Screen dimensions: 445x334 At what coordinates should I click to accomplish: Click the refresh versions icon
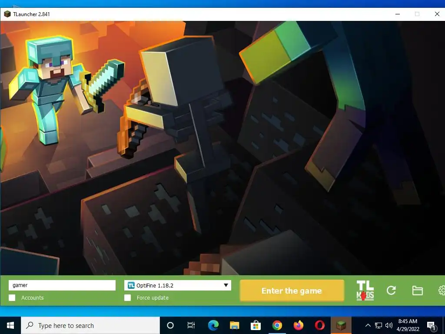point(391,290)
